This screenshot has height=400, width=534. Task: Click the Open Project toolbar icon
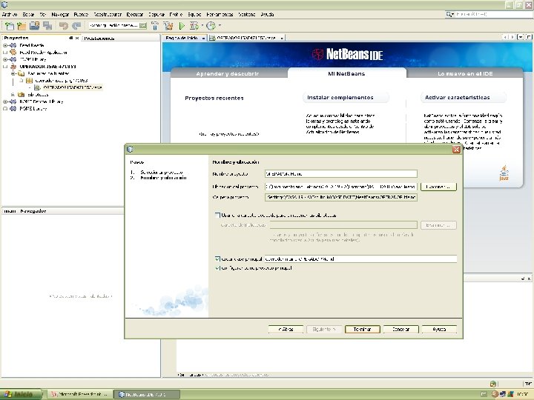tap(34, 26)
